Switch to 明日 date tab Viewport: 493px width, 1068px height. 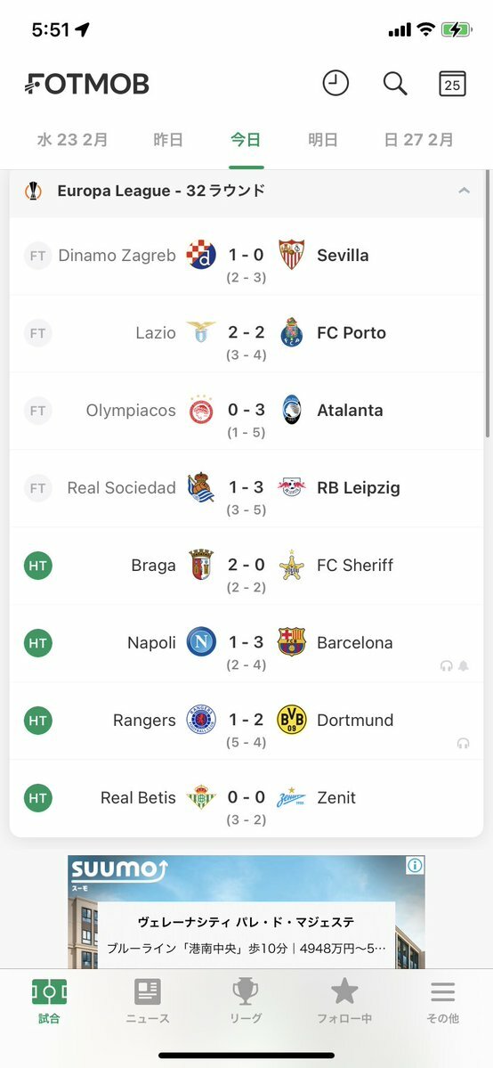(323, 140)
